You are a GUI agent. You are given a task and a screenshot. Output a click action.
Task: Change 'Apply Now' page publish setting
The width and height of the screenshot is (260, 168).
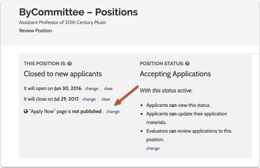(113, 112)
